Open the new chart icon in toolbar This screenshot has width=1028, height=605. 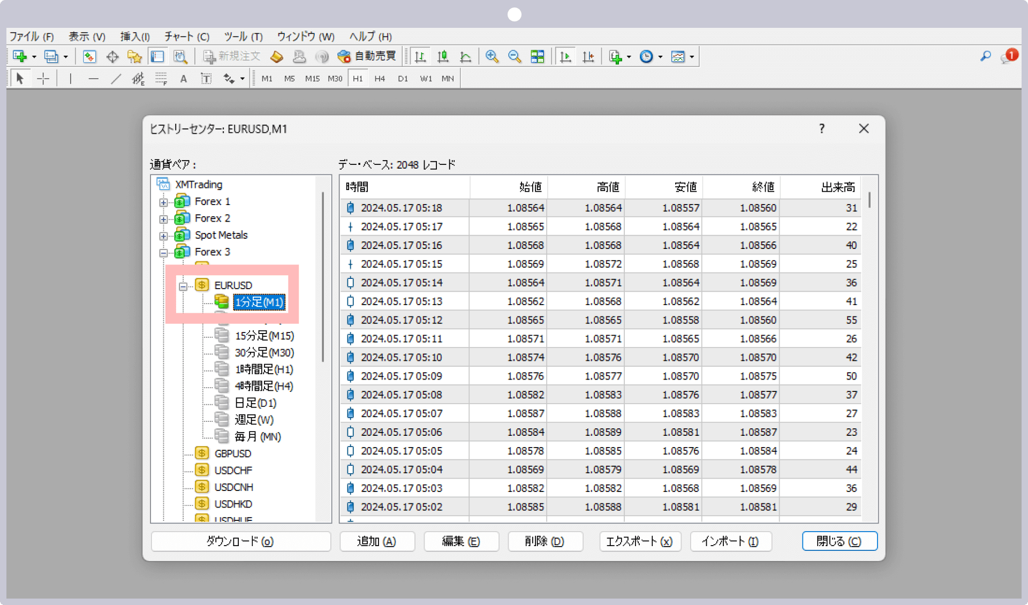pyautogui.click(x=20, y=56)
